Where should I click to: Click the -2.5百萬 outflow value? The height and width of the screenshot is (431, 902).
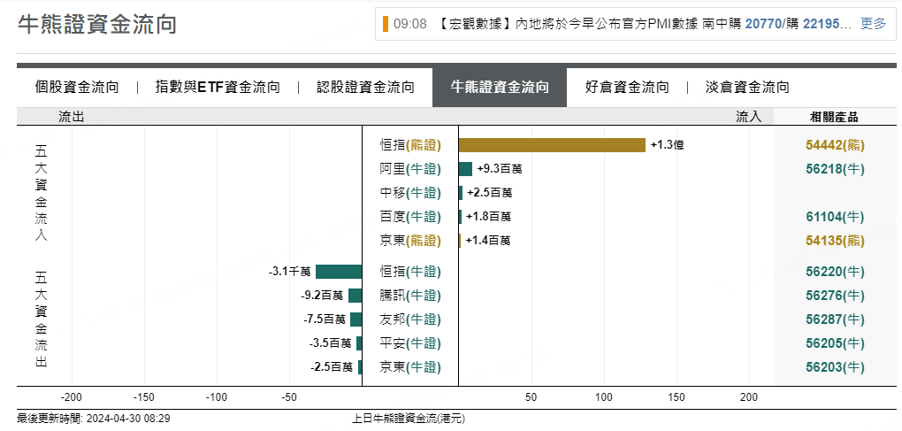[x=332, y=367]
